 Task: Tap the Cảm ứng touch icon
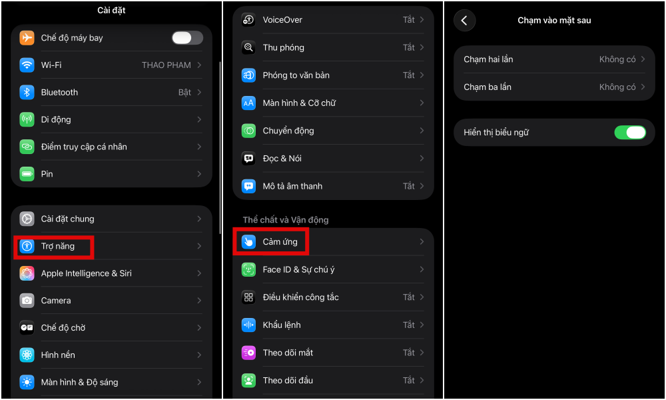pos(248,242)
